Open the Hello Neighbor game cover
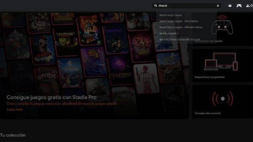253x142 pixels. coord(42,50)
